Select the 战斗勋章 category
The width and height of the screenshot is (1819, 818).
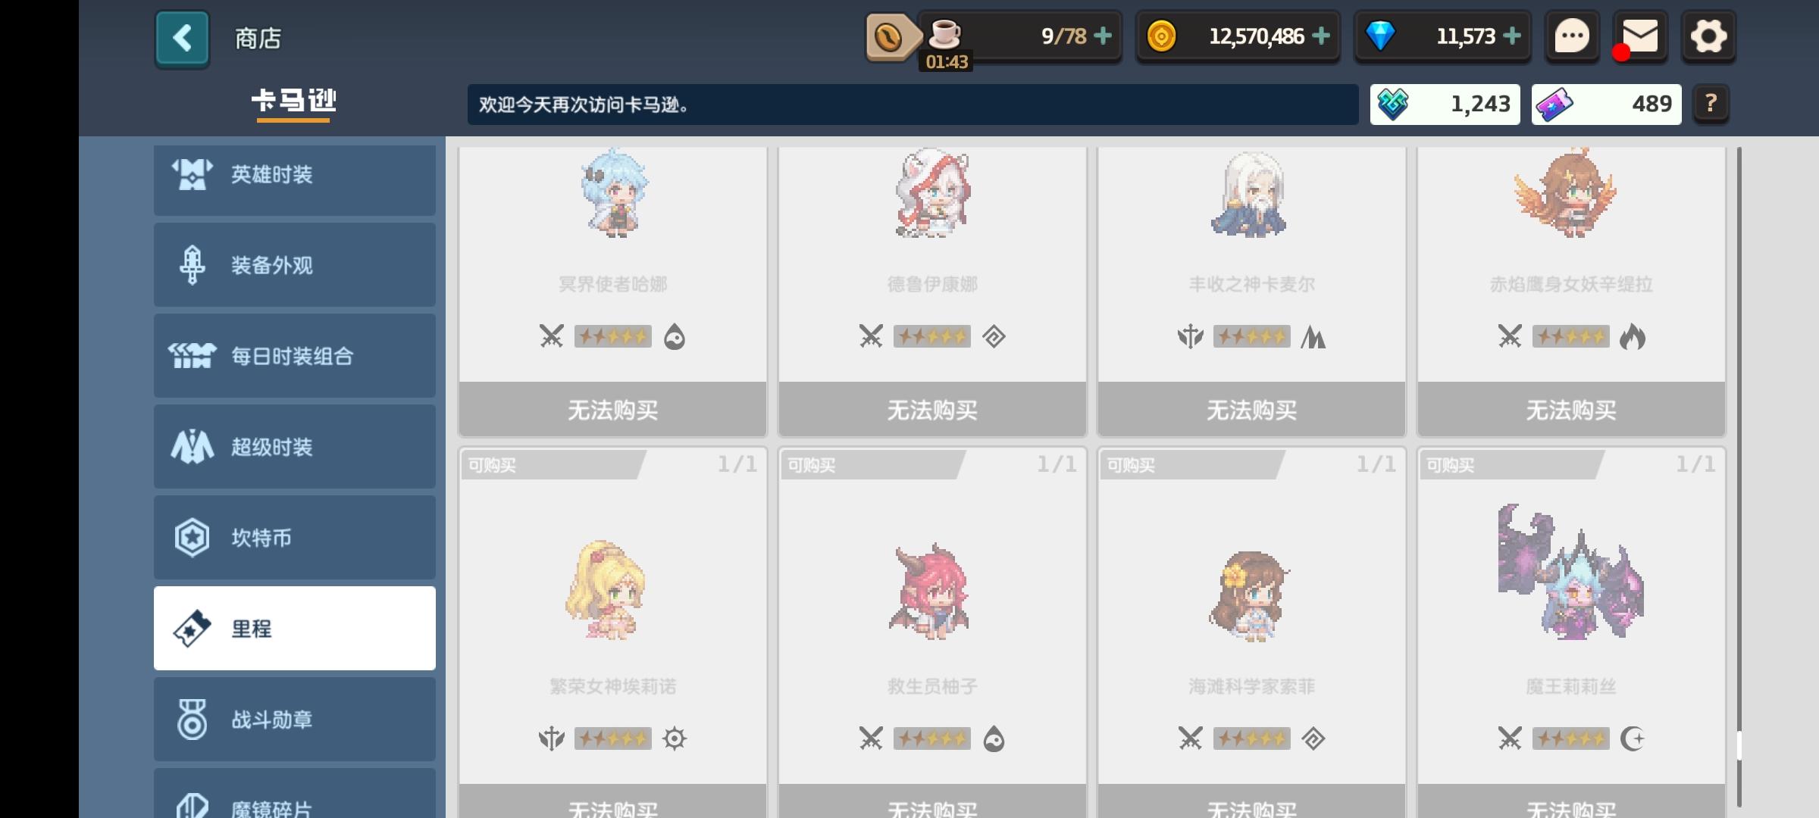(295, 720)
